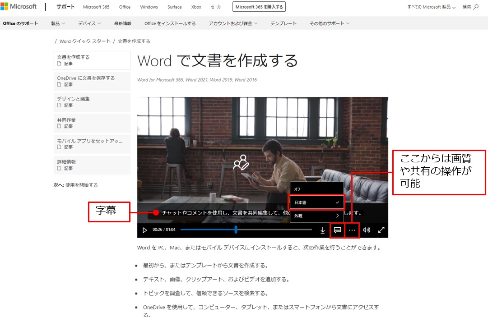Open the more options ellipsis icon
488x317 pixels.
pyautogui.click(x=352, y=230)
